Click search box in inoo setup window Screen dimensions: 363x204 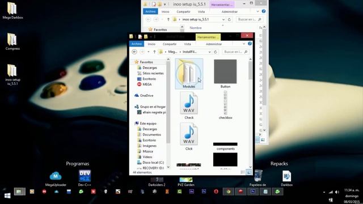tap(250, 19)
